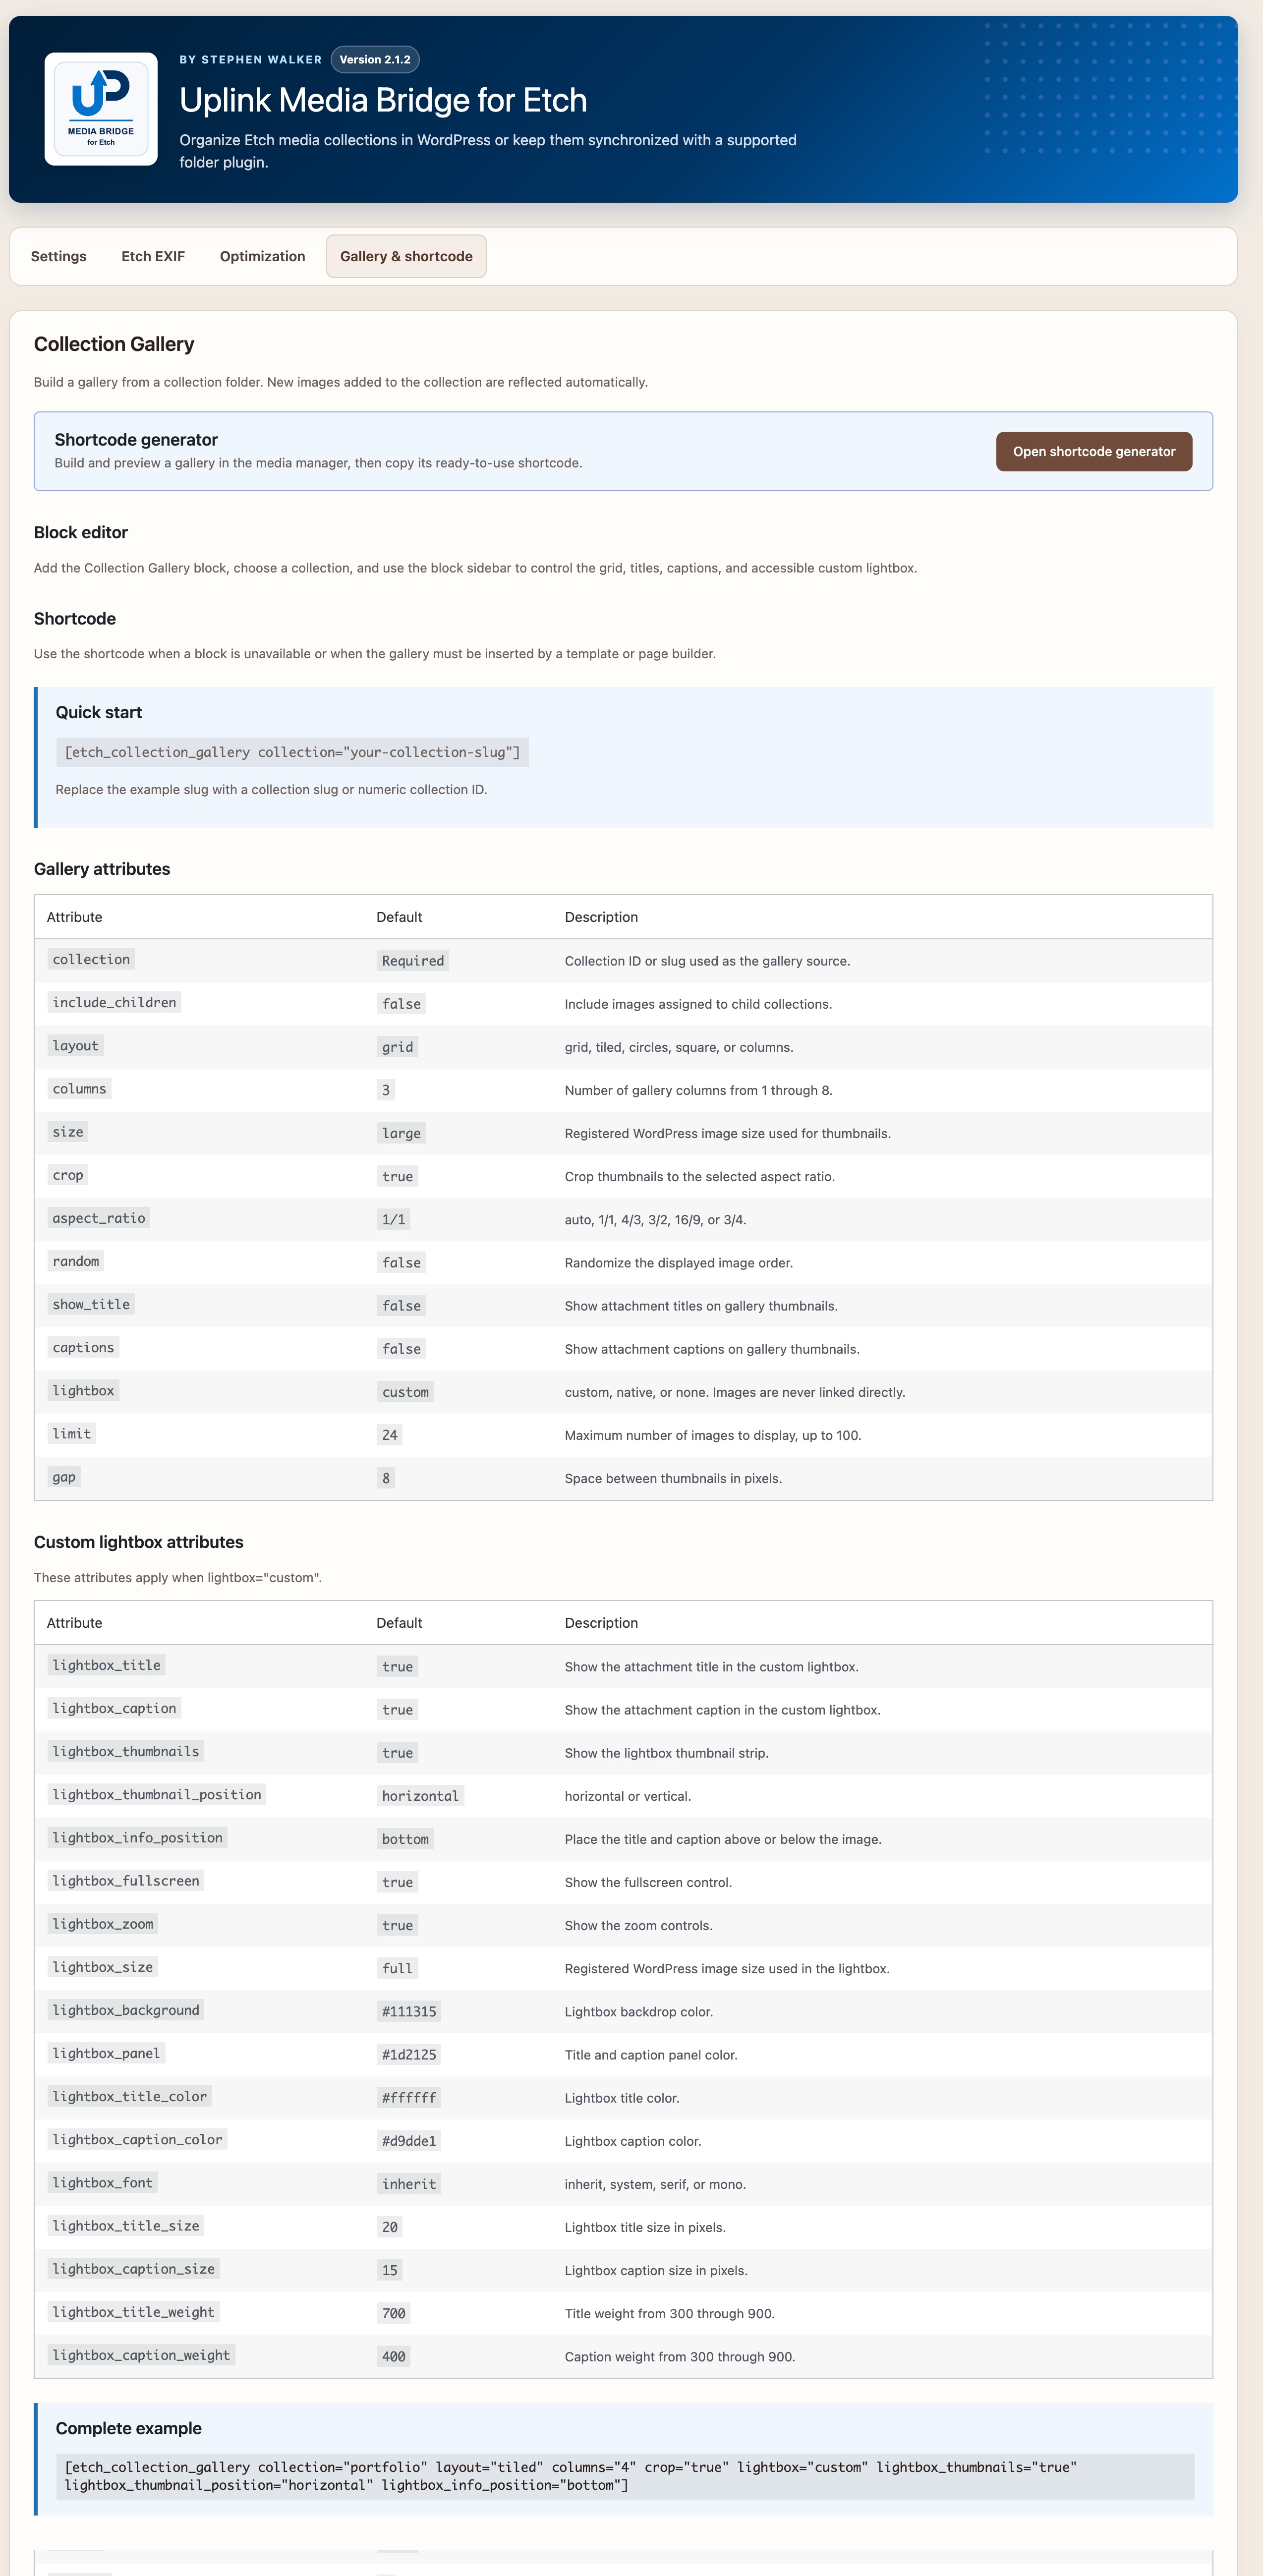The image size is (1263, 2576).
Task: Click the aspect_ratio attribute name
Action: (99, 1217)
